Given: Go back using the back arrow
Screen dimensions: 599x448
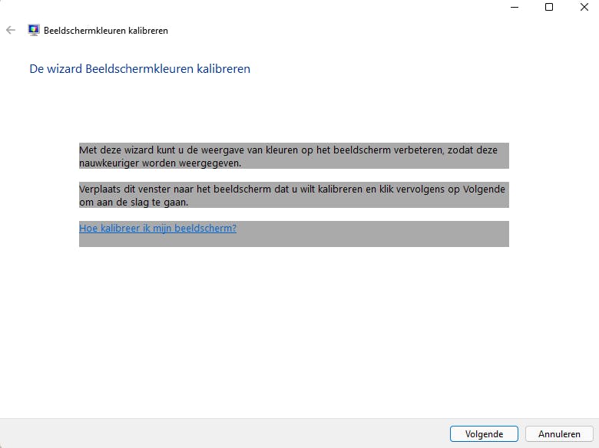Looking at the screenshot, I should click(x=11, y=30).
